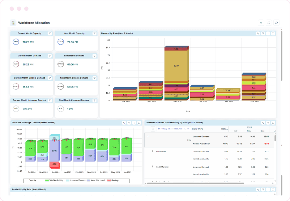Click filter icon in Demand by Role panel

coord(263,34)
